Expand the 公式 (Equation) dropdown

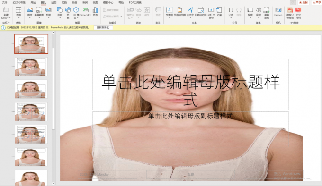(231, 18)
